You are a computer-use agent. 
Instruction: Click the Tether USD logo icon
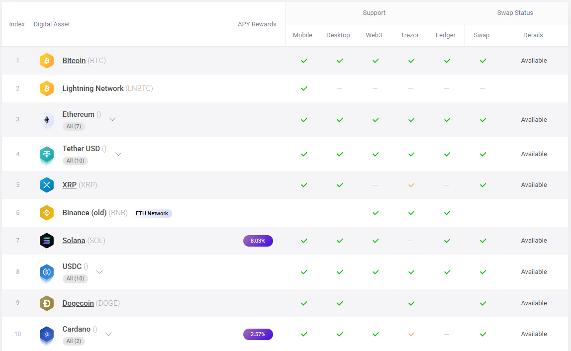[47, 155]
